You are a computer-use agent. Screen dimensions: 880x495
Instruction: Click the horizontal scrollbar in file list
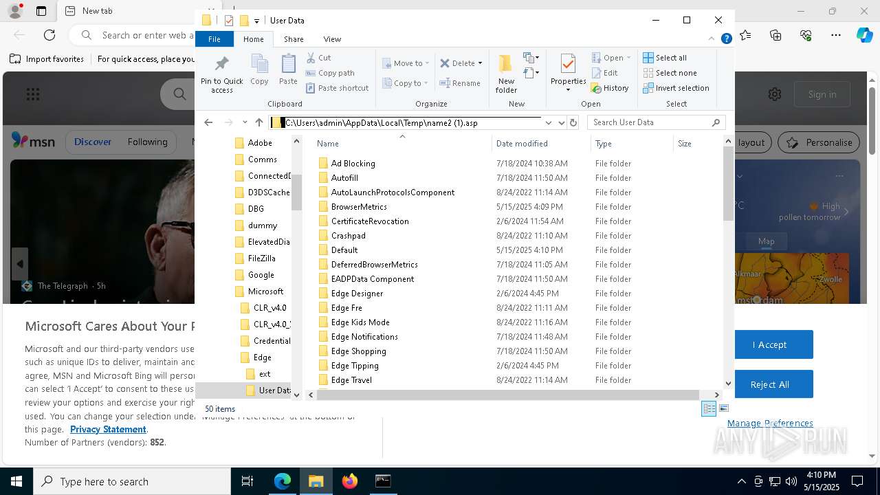pyautogui.click(x=509, y=395)
